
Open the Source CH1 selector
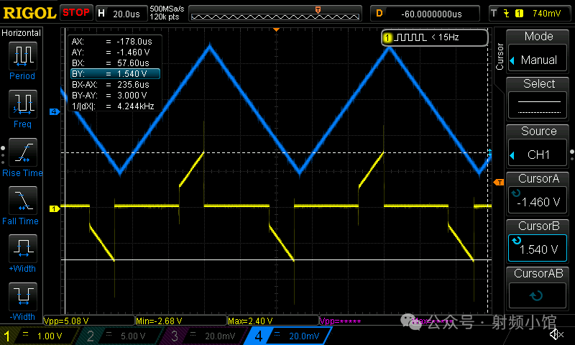click(538, 147)
